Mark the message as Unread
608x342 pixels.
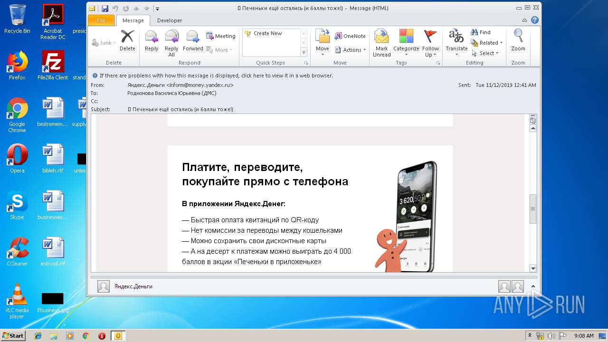(381, 43)
